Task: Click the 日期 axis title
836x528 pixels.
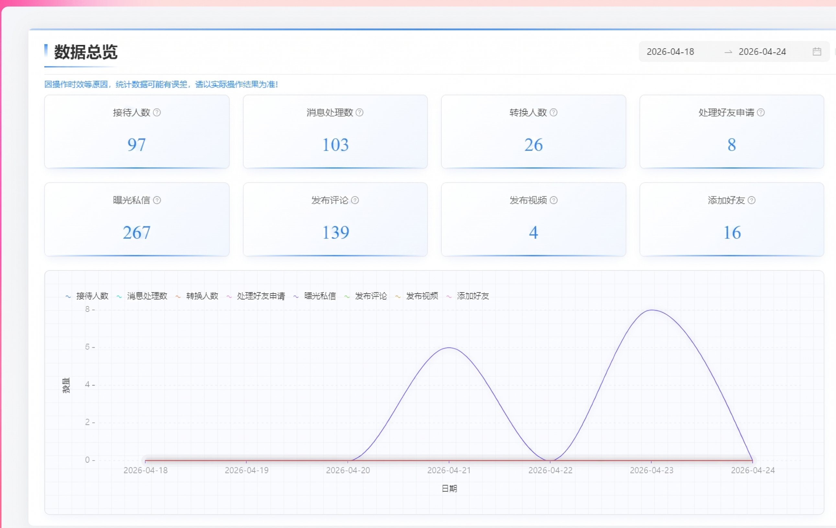Action: pos(449,489)
